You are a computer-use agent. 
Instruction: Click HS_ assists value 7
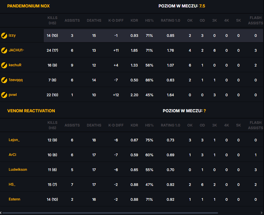[x=72, y=185]
